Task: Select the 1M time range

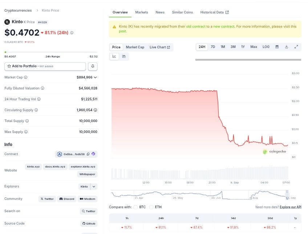Action: click(223, 47)
